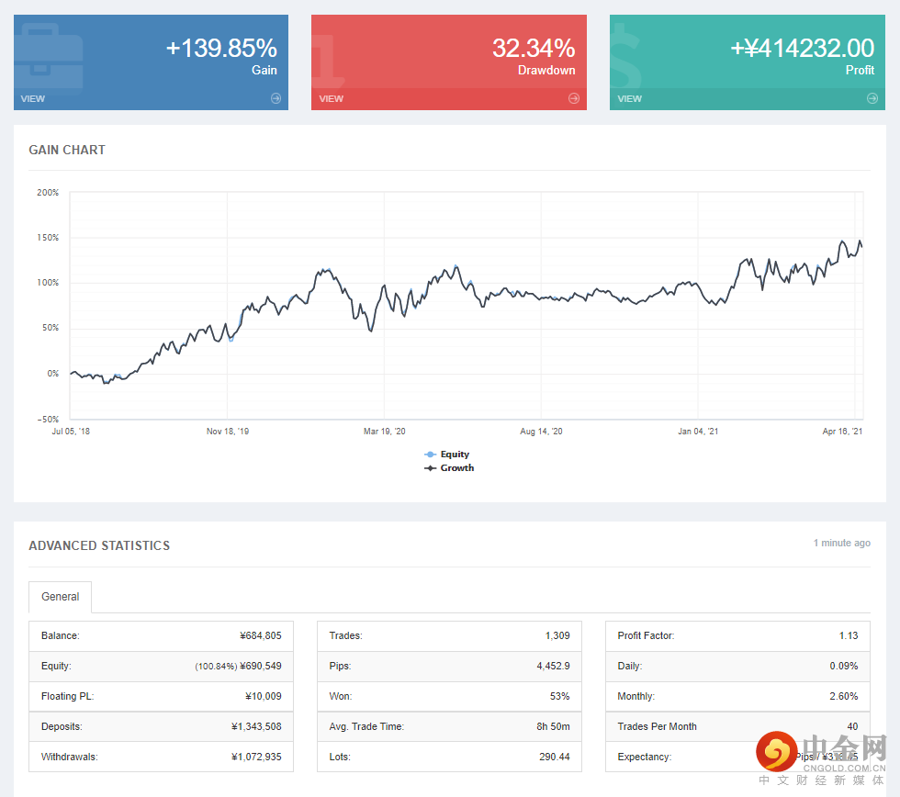Click the Profit card label text
Screen dimensions: 900x797
[x=860, y=70]
